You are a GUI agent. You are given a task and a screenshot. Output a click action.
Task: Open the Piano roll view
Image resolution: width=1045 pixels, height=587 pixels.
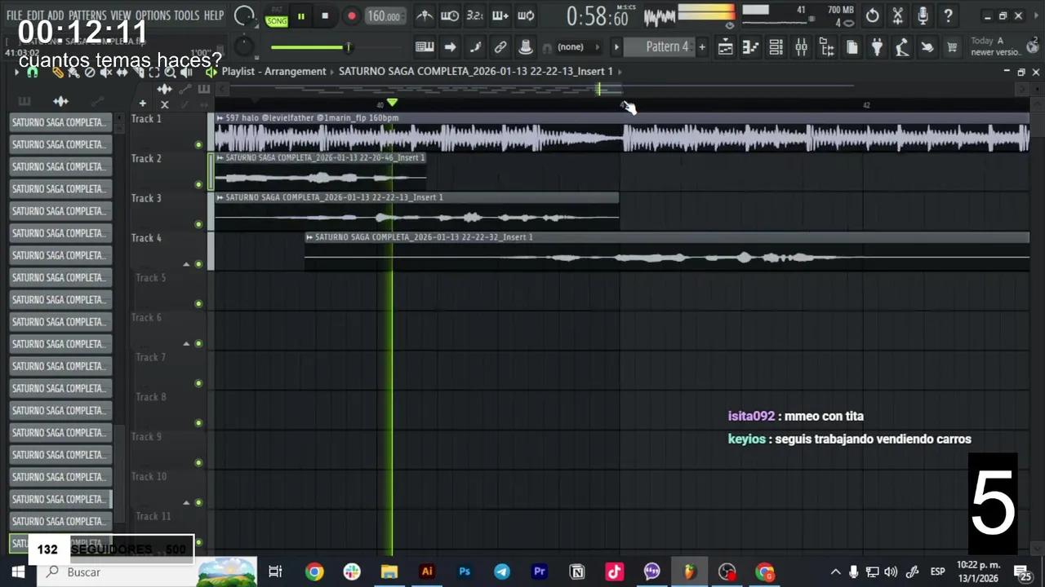[750, 47]
